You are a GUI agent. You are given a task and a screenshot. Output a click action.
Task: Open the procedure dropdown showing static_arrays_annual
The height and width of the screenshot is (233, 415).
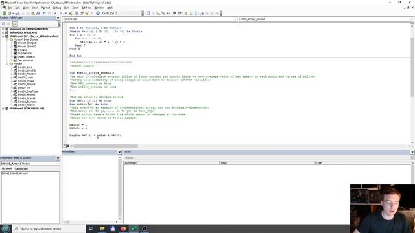[326, 19]
